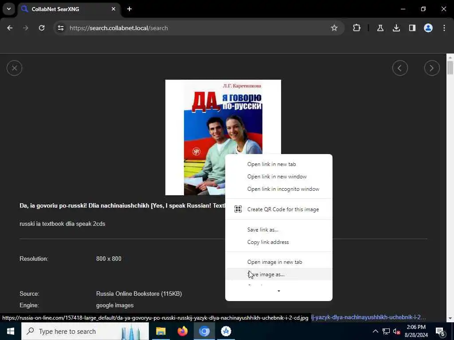The image size is (454, 340).
Task: Switch to Chrome taskbar icon
Action: 204,331
